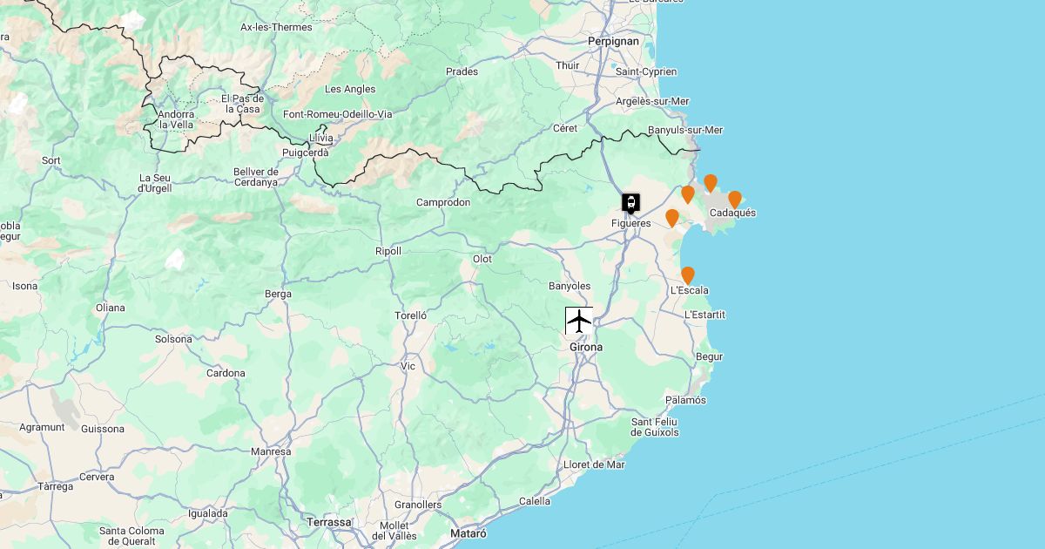Image resolution: width=1045 pixels, height=549 pixels.
Task: Click the Puigcerdà town label
Action: coord(306,152)
